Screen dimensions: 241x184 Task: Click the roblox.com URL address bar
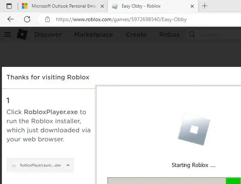[121, 19]
